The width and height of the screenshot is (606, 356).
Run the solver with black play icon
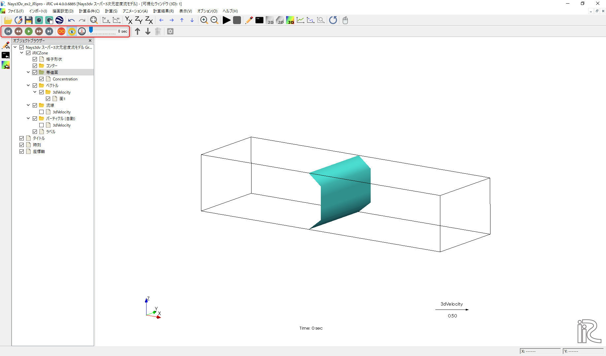tap(226, 20)
